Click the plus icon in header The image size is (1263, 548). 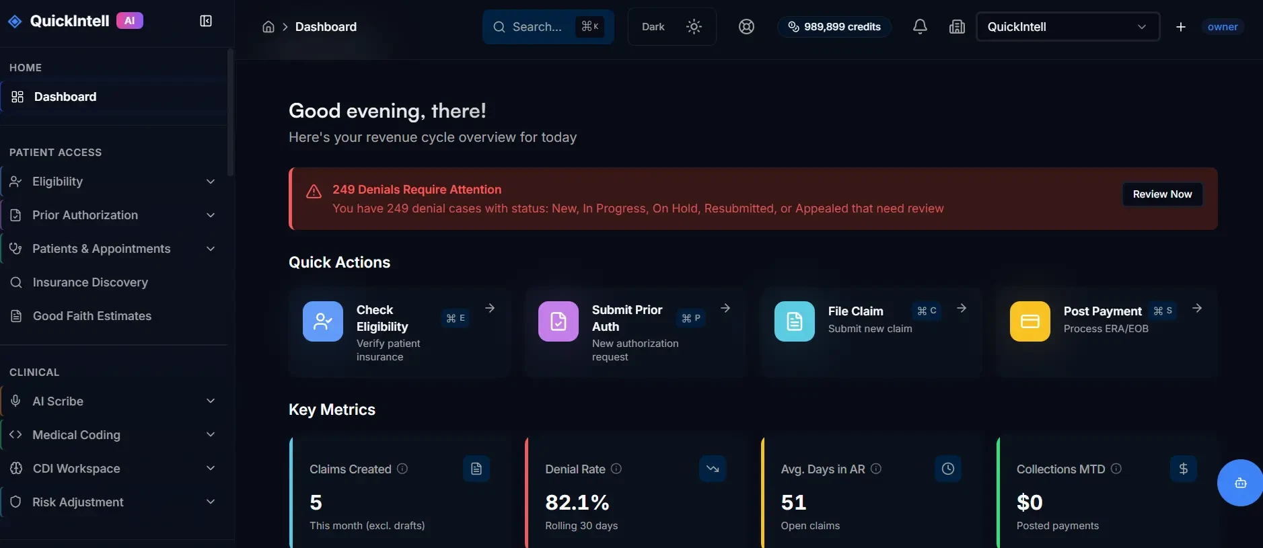pos(1181,27)
